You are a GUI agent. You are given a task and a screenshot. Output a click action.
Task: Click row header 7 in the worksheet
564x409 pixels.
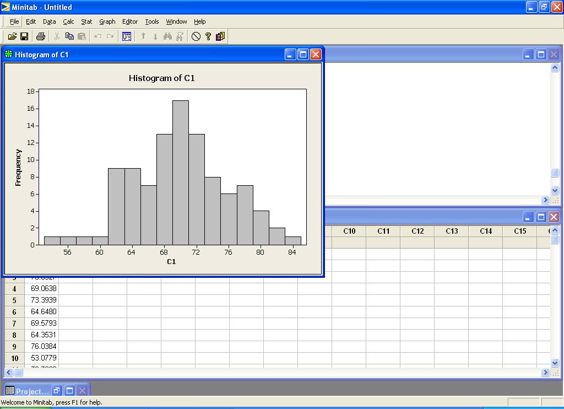point(14,324)
